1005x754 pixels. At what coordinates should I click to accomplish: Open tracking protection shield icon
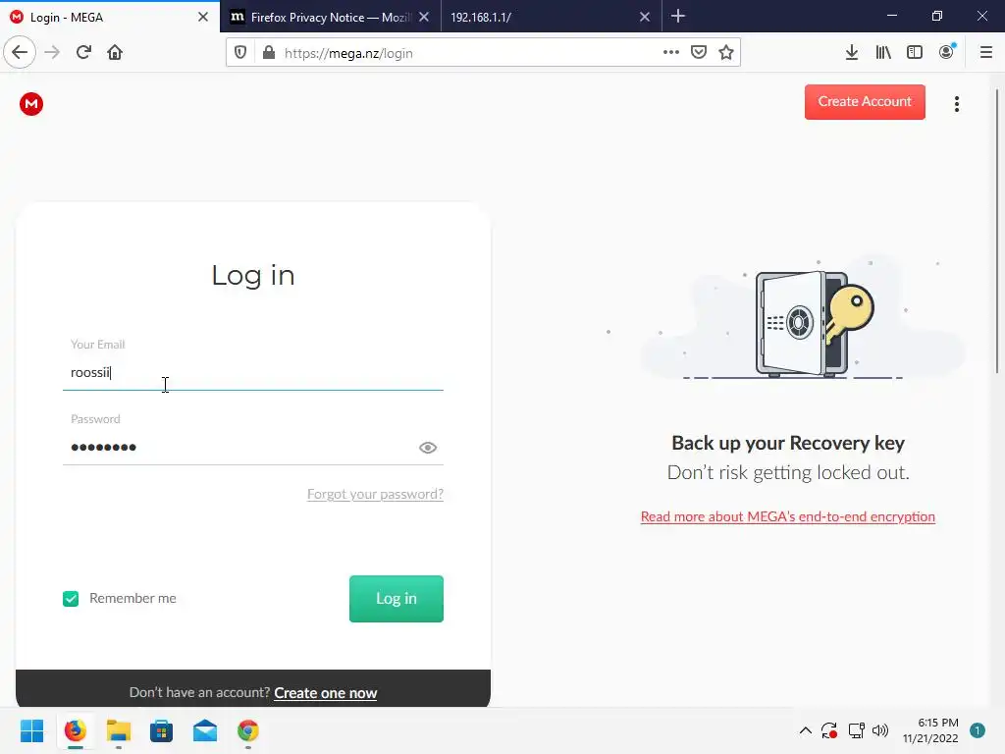pos(240,53)
